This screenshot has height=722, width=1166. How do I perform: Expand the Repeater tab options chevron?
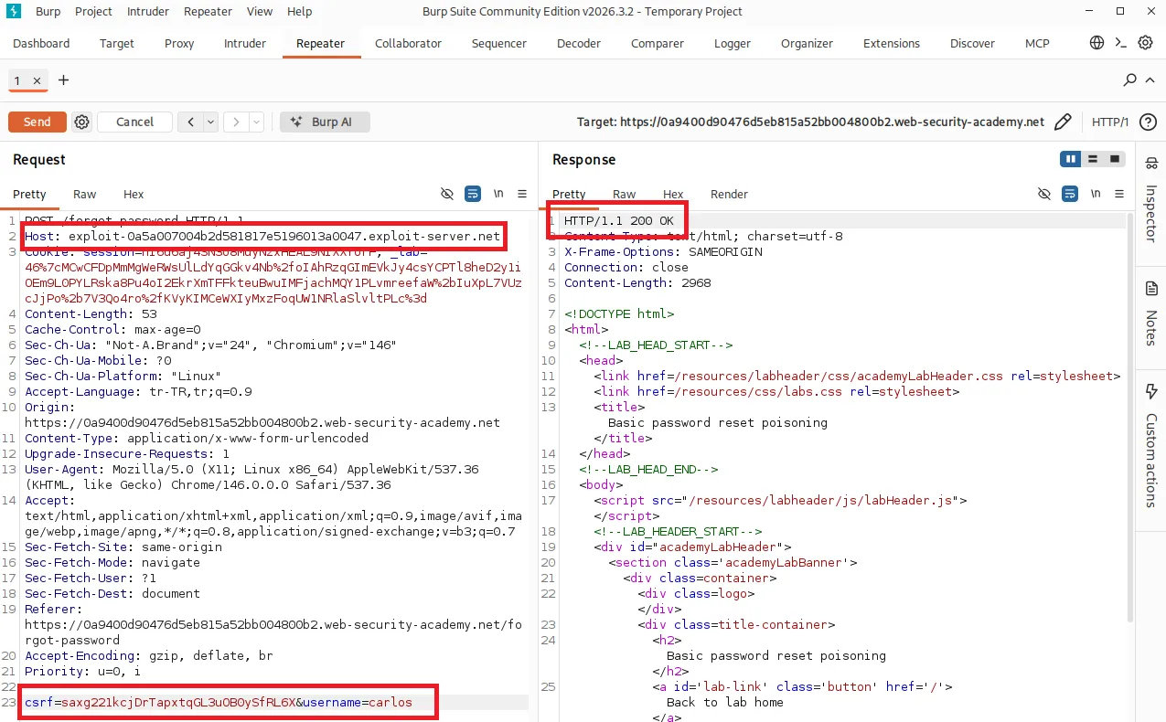coord(1151,80)
